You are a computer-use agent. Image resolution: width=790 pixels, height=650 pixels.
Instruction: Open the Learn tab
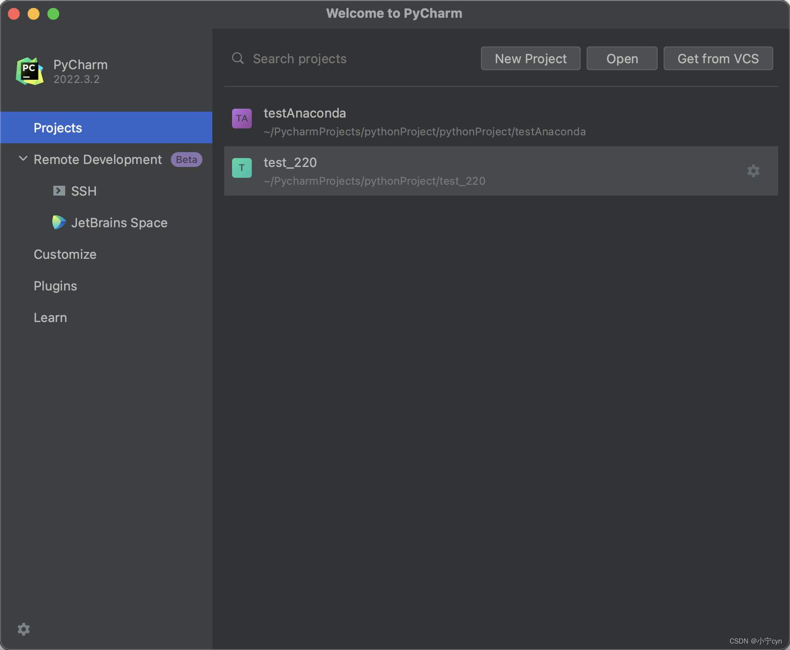(106, 318)
